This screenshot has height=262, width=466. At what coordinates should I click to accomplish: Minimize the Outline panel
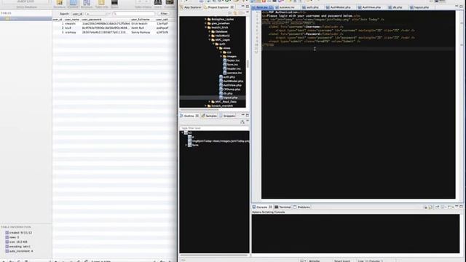242,115
